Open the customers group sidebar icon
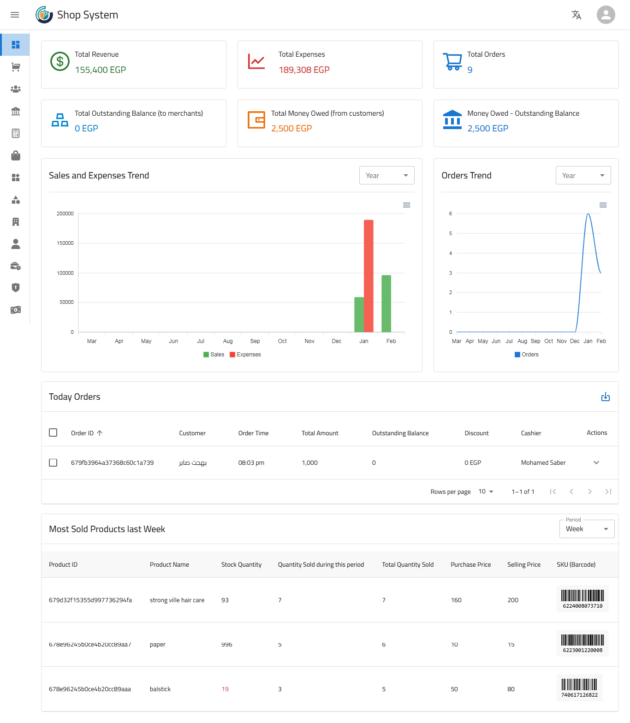630x723 pixels. [16, 89]
